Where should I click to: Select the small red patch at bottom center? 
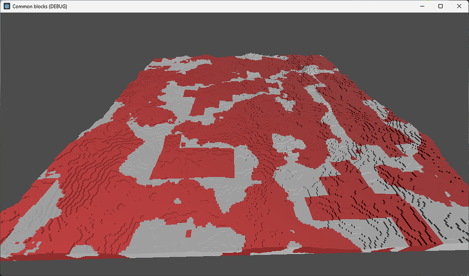pos(188,233)
